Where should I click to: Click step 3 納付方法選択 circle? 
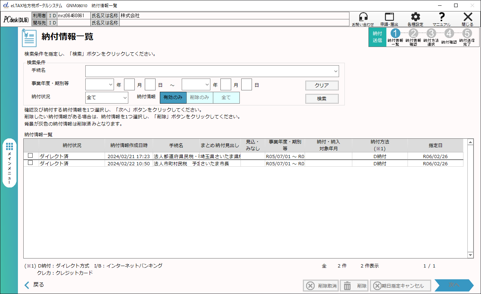(431, 33)
